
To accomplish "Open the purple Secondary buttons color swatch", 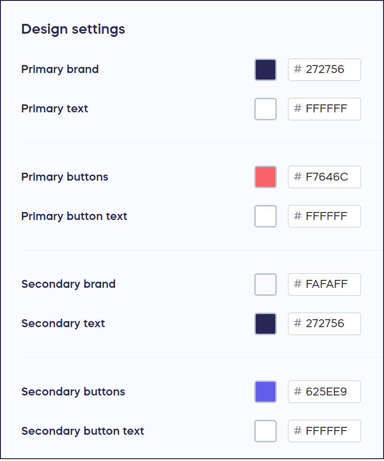I will [x=265, y=392].
